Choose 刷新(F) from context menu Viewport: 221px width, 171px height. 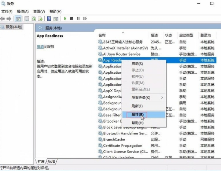pos(144,106)
